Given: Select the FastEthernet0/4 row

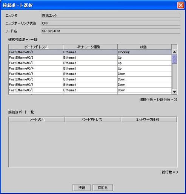Looking at the screenshot, I should 90,68.
